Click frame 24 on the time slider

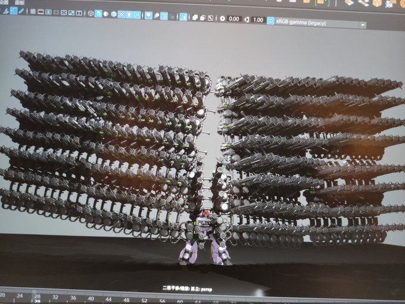20,296
